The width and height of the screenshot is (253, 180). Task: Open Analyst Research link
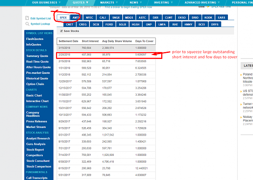[38, 138]
